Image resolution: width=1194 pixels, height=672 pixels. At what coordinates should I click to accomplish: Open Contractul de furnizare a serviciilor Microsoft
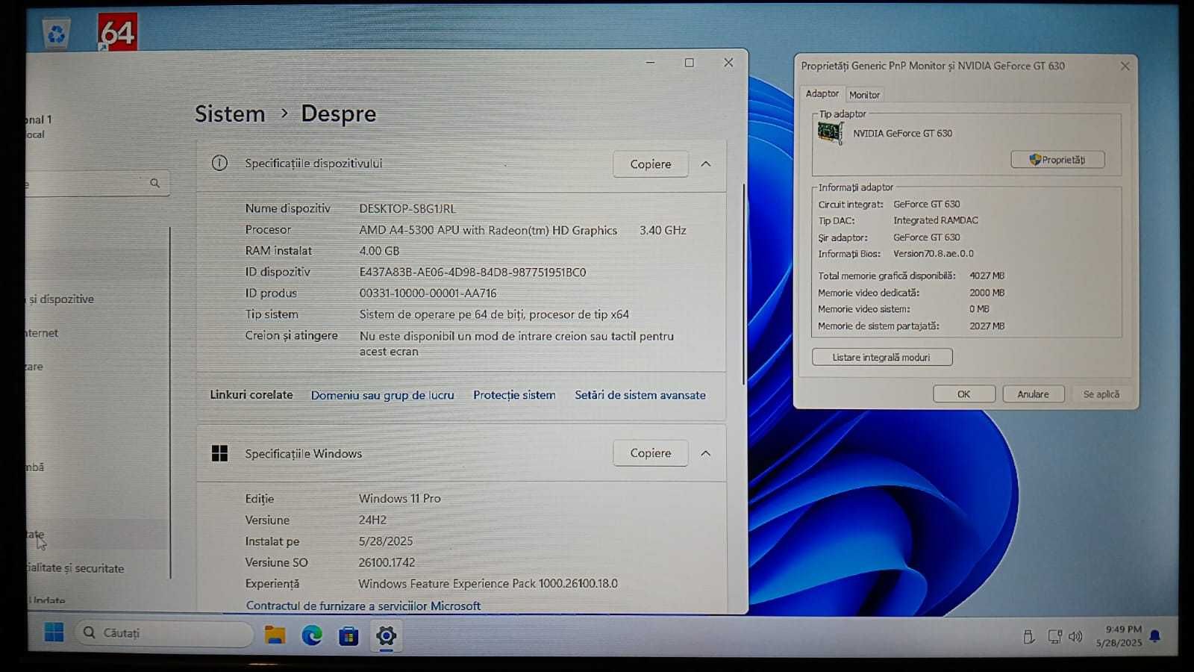pos(363,606)
